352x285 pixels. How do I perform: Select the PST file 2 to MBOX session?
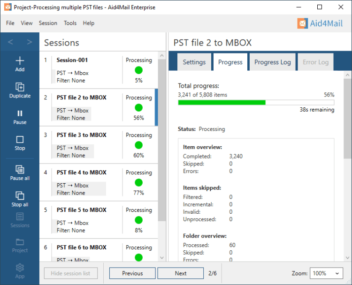[x=99, y=107]
